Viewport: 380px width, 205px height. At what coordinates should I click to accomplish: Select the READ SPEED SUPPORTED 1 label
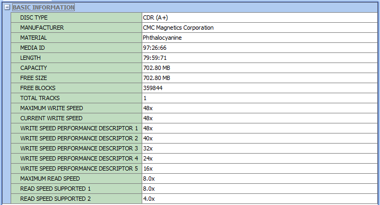pos(55,189)
